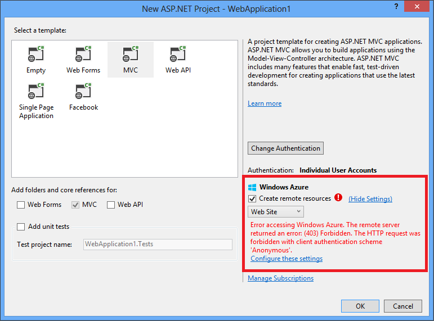Pick the MVC template icon

[131, 53]
